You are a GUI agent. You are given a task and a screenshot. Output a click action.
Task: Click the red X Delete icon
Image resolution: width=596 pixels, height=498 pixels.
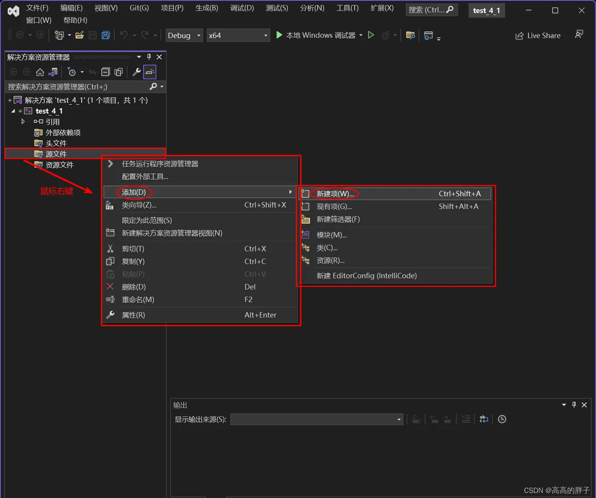(x=110, y=286)
